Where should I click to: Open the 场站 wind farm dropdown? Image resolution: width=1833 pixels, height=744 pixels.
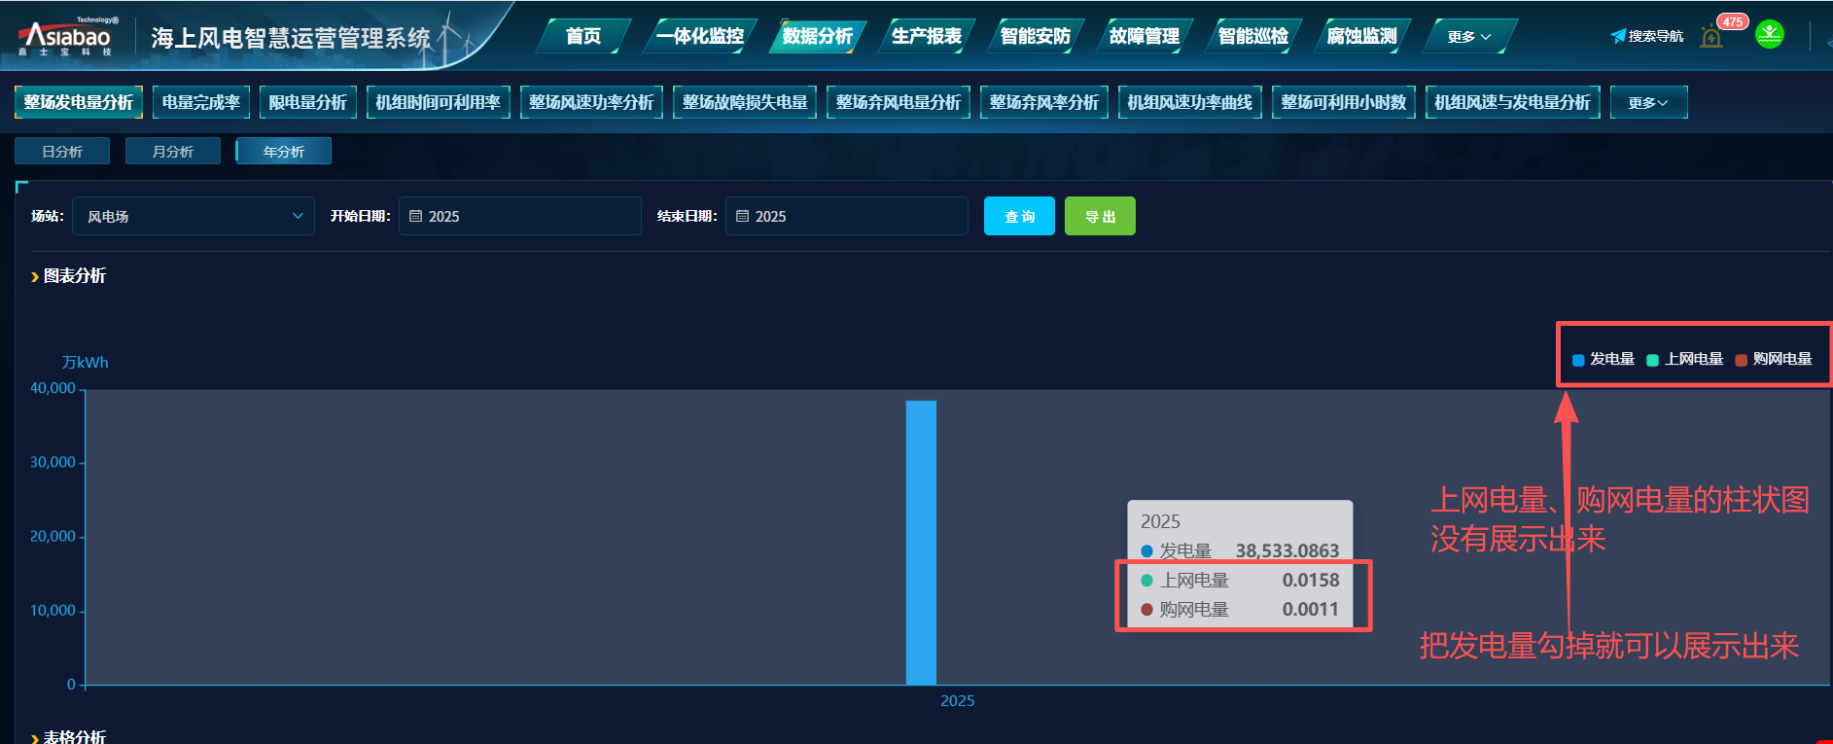193,216
